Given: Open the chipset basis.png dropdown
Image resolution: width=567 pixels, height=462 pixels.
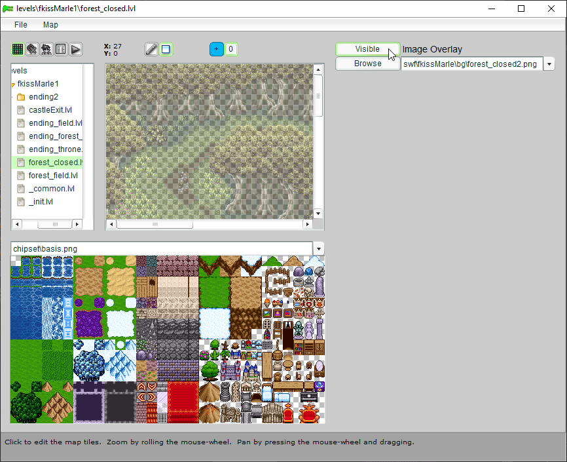Looking at the screenshot, I should click(319, 248).
